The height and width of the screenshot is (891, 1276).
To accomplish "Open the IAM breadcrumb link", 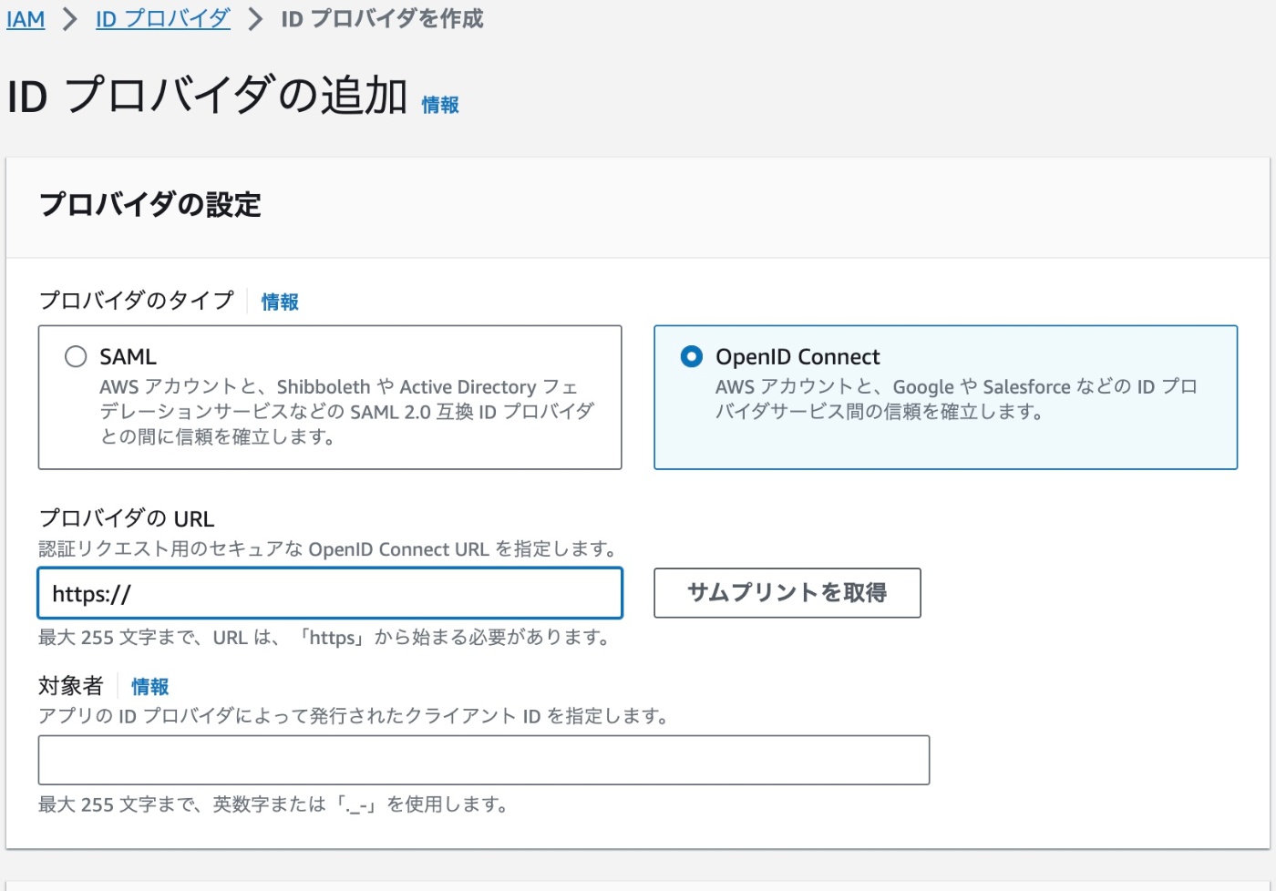I will (x=26, y=19).
